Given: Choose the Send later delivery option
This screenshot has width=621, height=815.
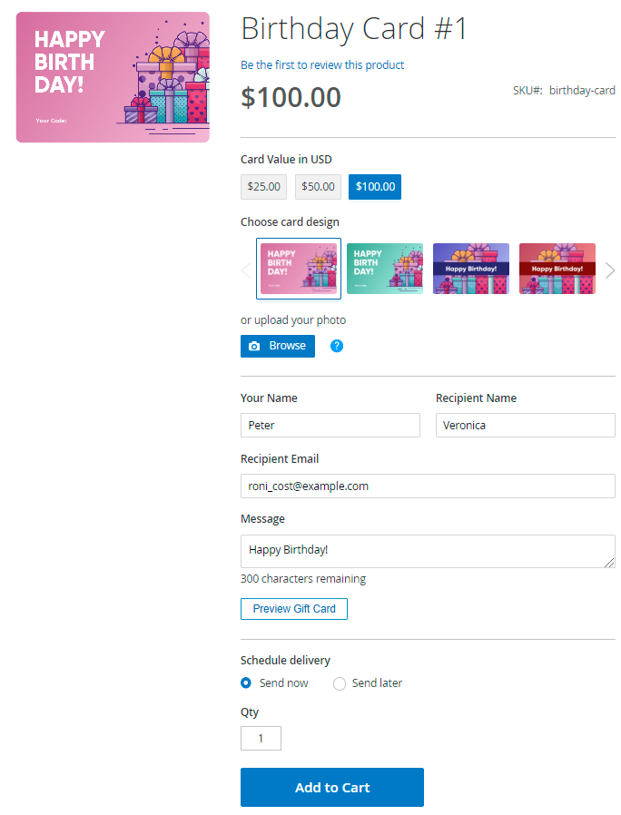Looking at the screenshot, I should [340, 683].
